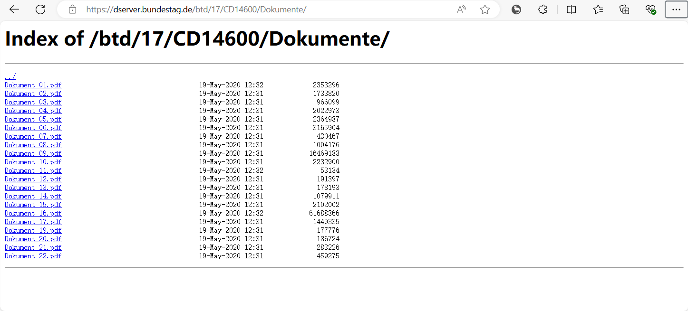Image resolution: width=688 pixels, height=311 pixels.
Task: Enable split screen view
Action: point(572,9)
